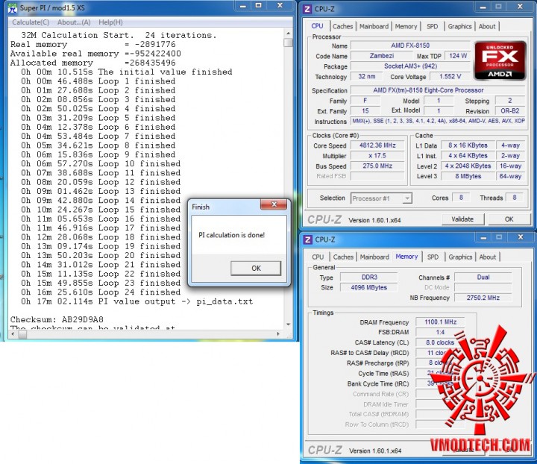Image resolution: width=537 pixels, height=464 pixels.
Task: Click the PI value output pi_data.txt line
Action: tap(136, 301)
